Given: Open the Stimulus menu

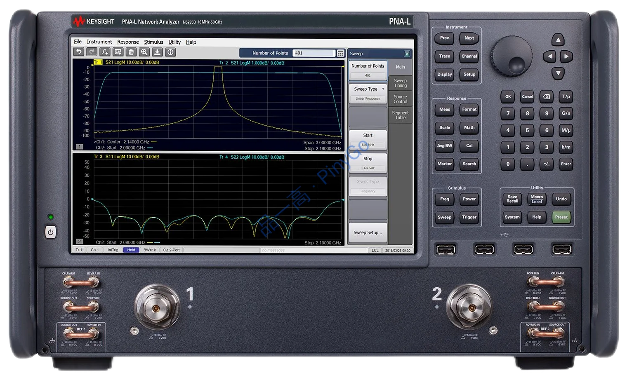Looking at the screenshot, I should 153,42.
